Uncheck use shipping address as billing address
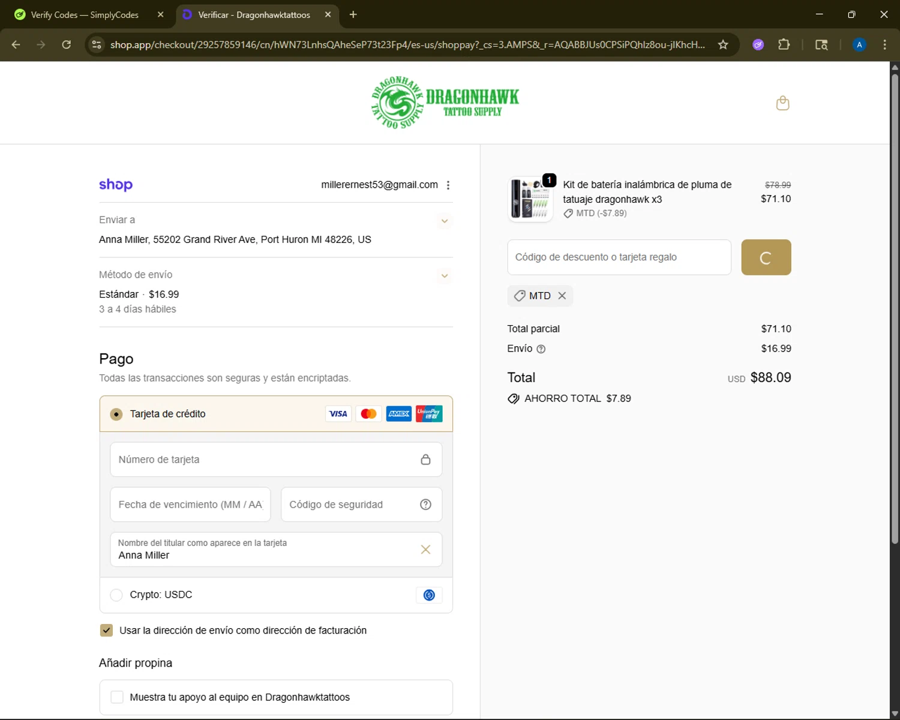The height and width of the screenshot is (720, 900). pos(106,630)
